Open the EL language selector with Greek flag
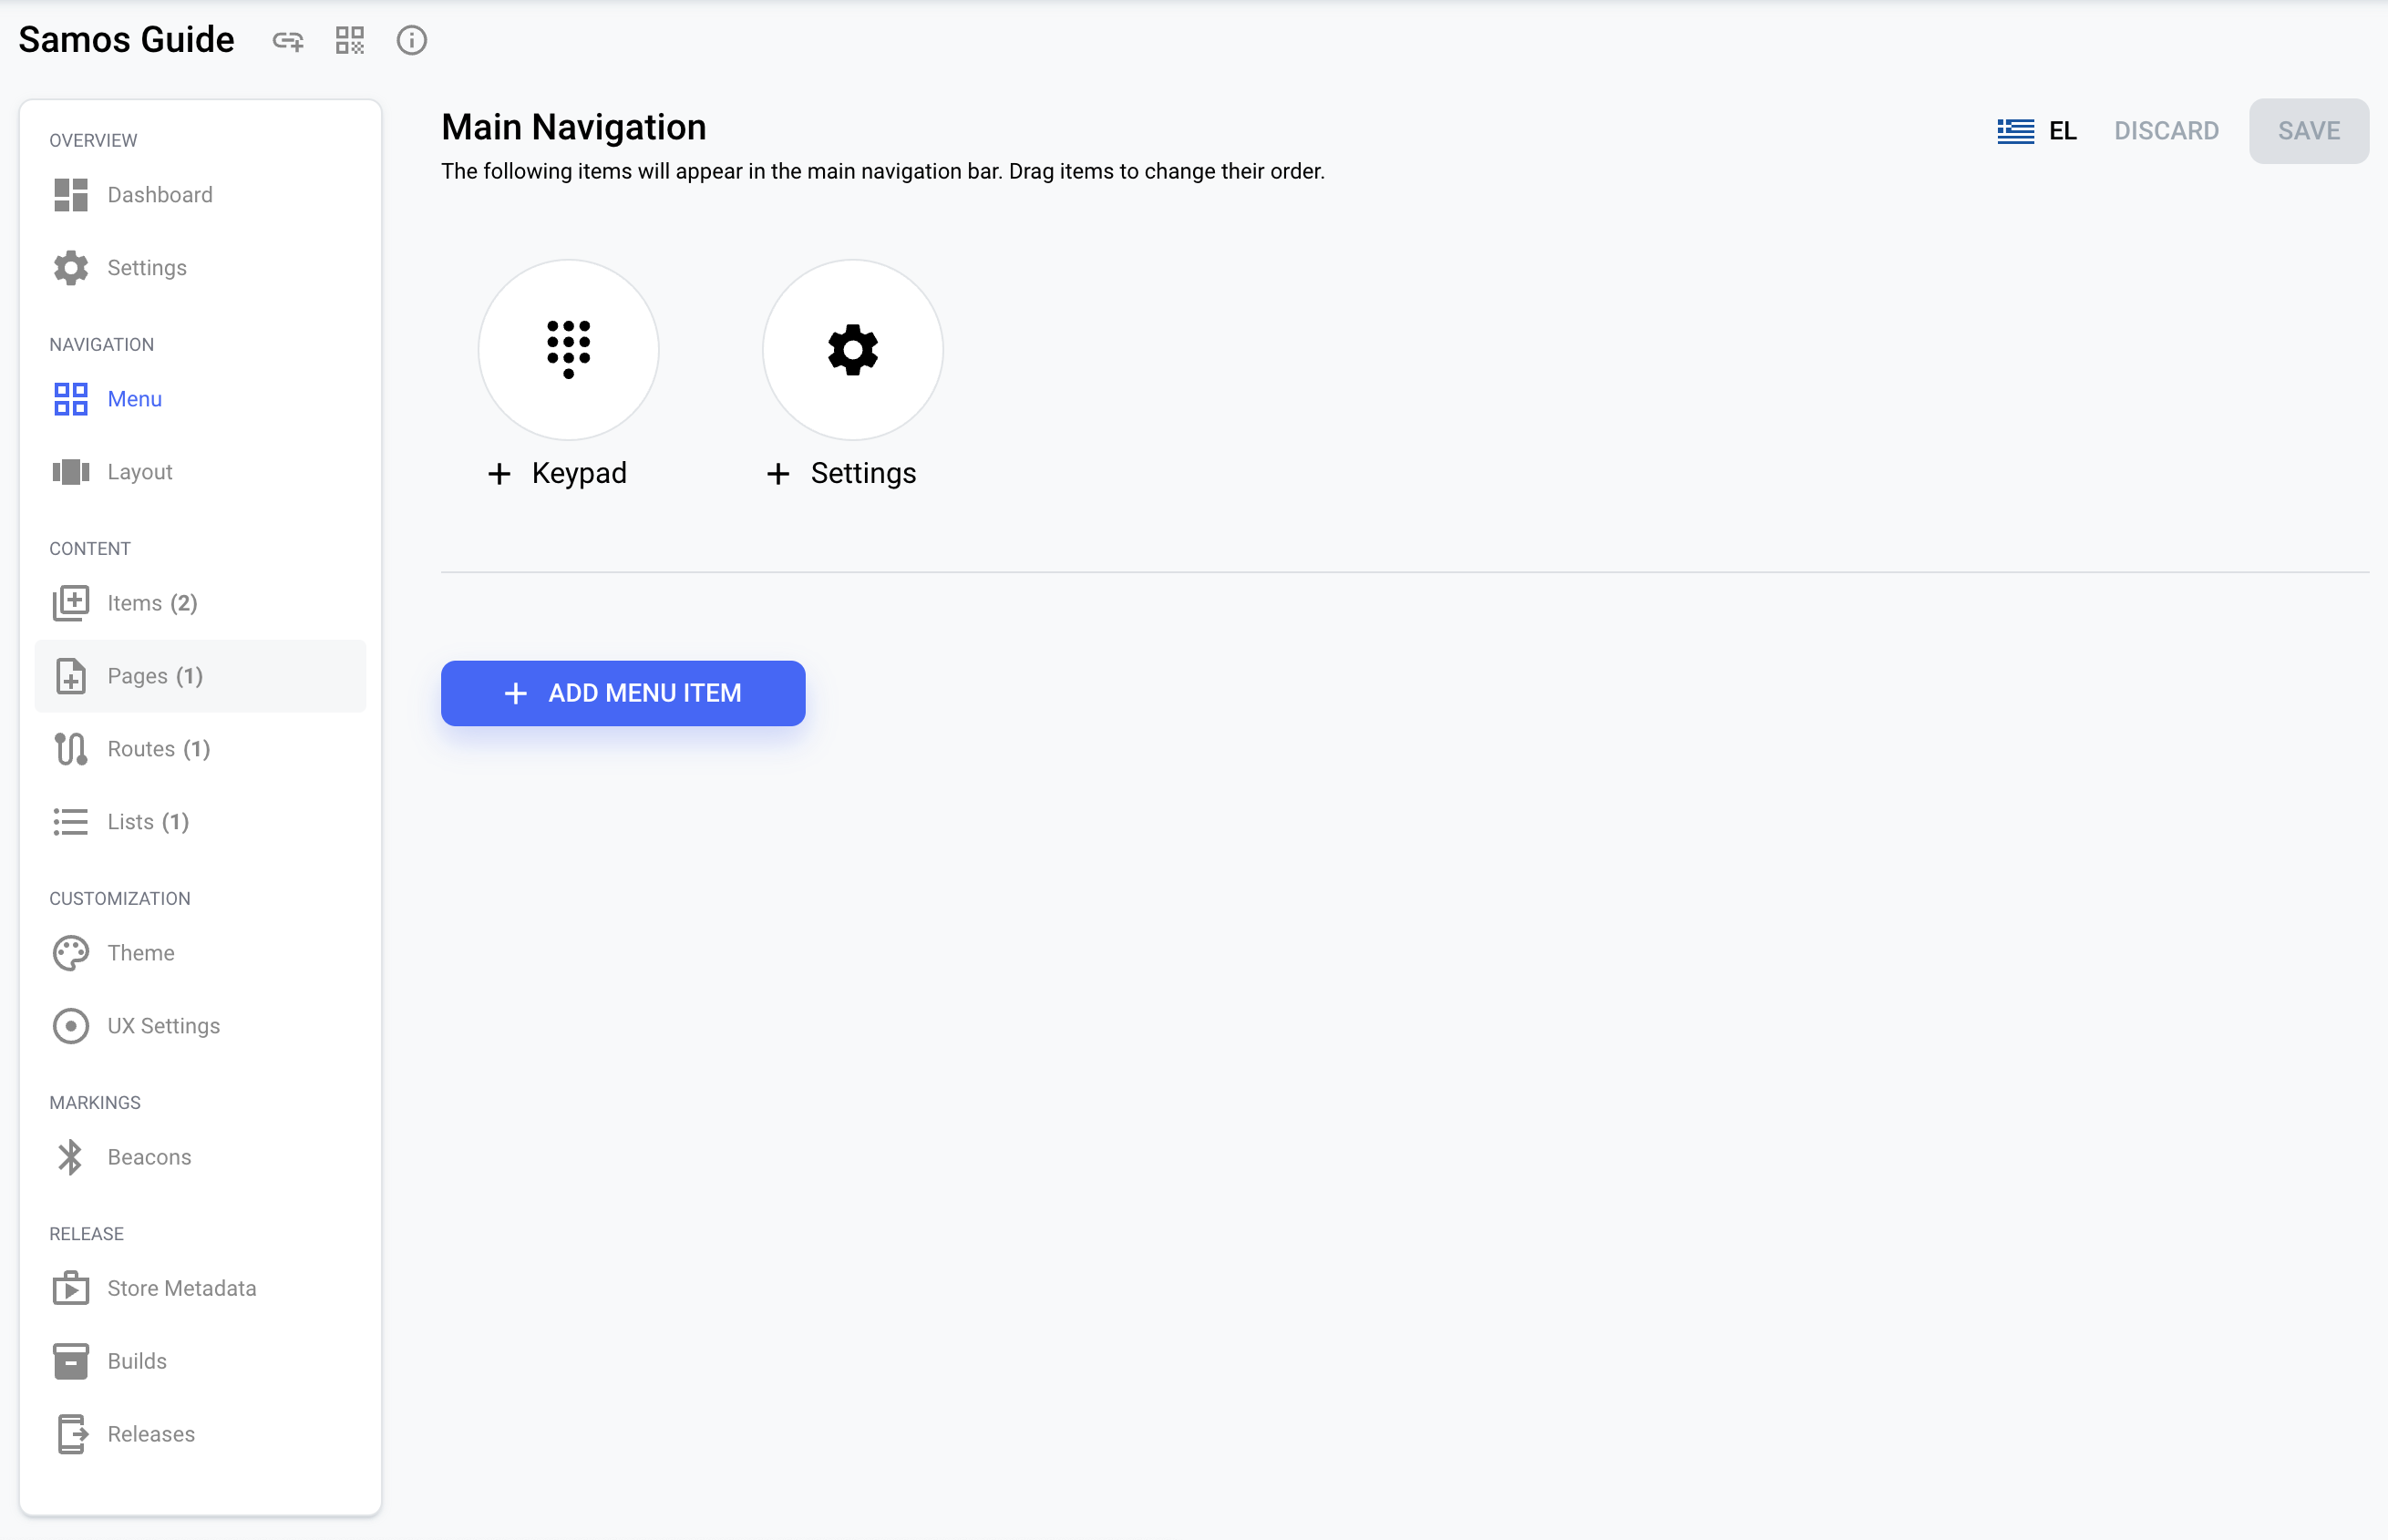Screen dimensions: 2388x1540 (x=2038, y=131)
